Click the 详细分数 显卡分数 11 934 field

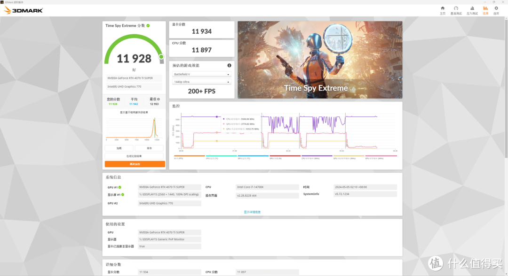(169, 272)
